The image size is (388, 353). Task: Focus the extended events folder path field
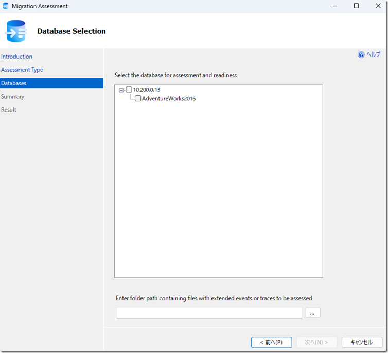[x=209, y=312]
